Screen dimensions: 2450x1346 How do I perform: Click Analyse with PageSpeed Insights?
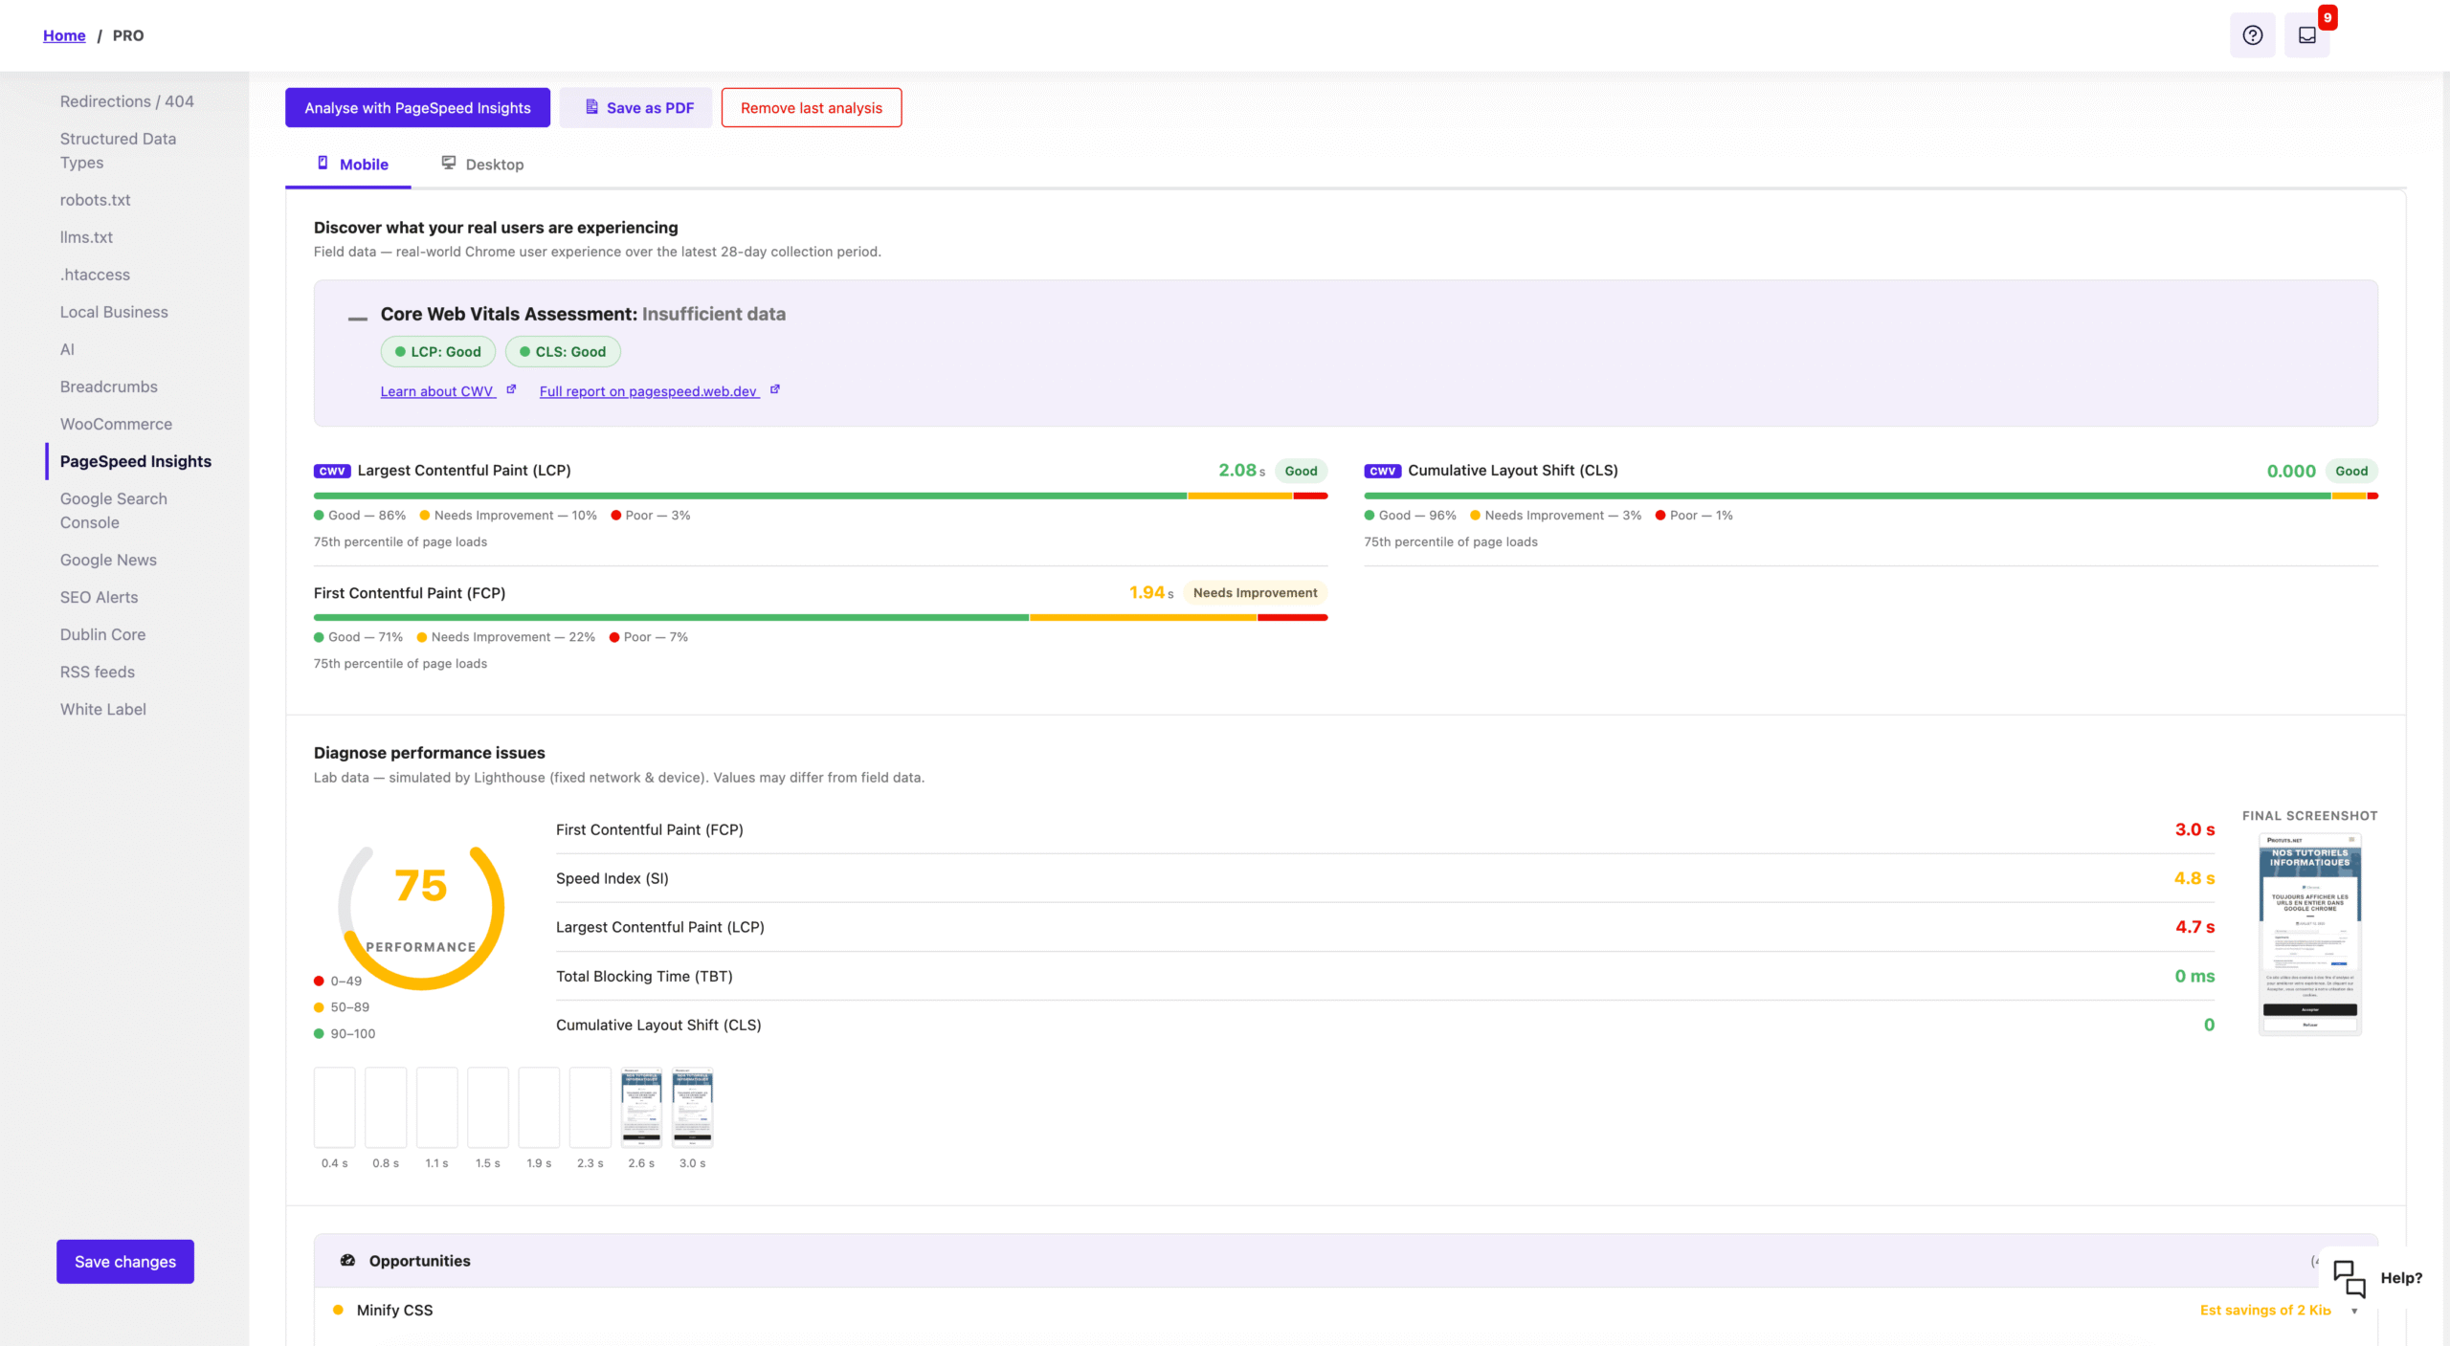coord(417,107)
